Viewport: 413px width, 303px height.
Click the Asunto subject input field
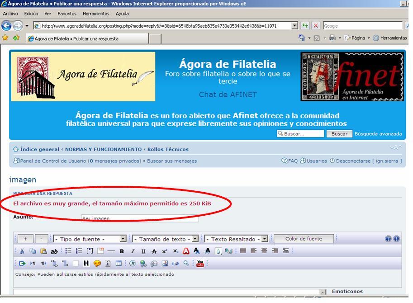coord(140,218)
